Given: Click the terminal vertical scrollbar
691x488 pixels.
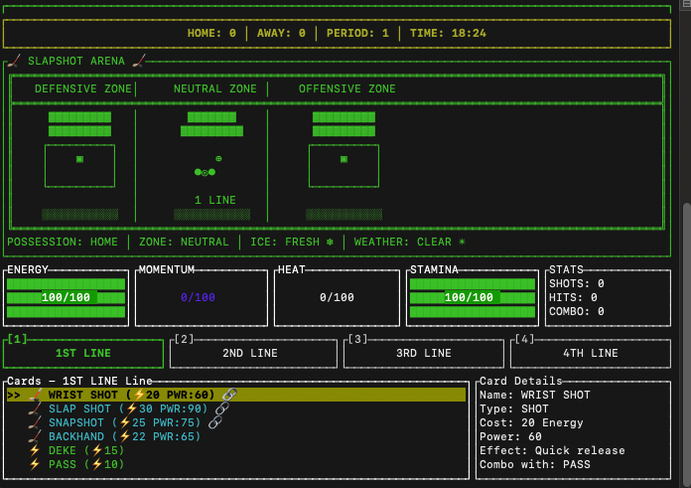Looking at the screenshot, I should pyautogui.click(x=686, y=344).
